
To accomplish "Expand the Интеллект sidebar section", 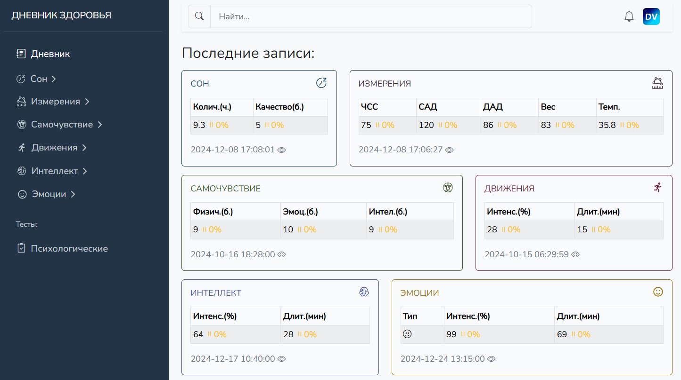I will [86, 171].
